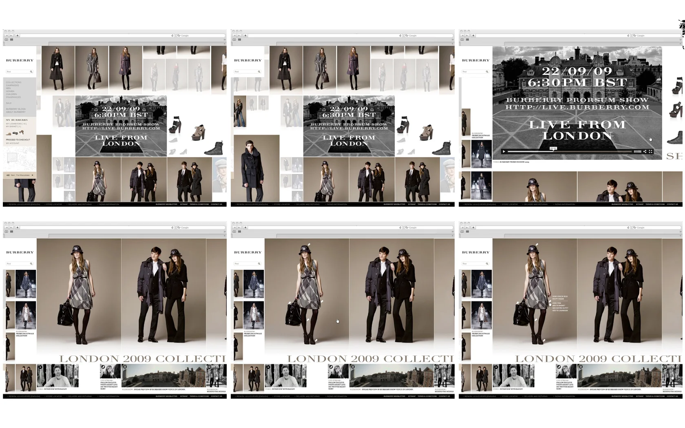Click the speaker icon next to Next: The Macallans
This screenshot has height=428, width=685.
click(x=8, y=175)
